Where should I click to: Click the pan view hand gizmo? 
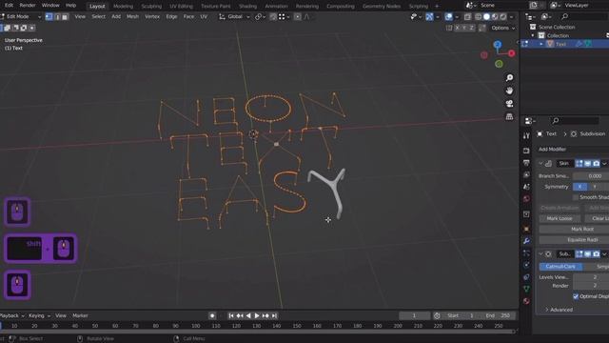pyautogui.click(x=509, y=91)
